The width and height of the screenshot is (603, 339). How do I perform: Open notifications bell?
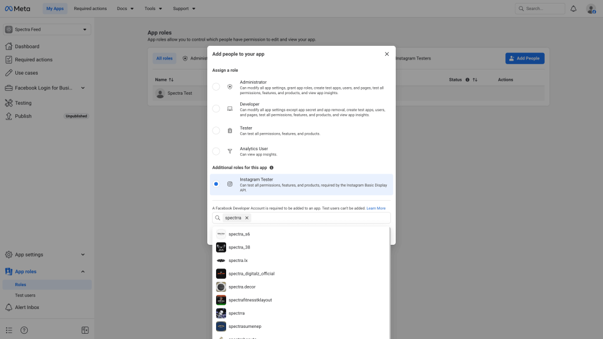pyautogui.click(x=574, y=8)
